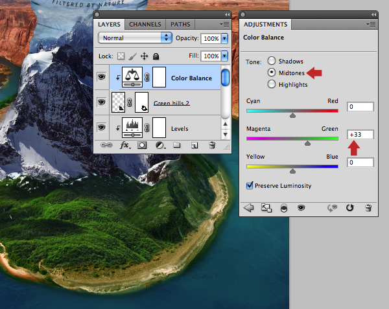Click the Magenta-Green +33 value field
The height and width of the screenshot is (309, 389).
tap(360, 135)
